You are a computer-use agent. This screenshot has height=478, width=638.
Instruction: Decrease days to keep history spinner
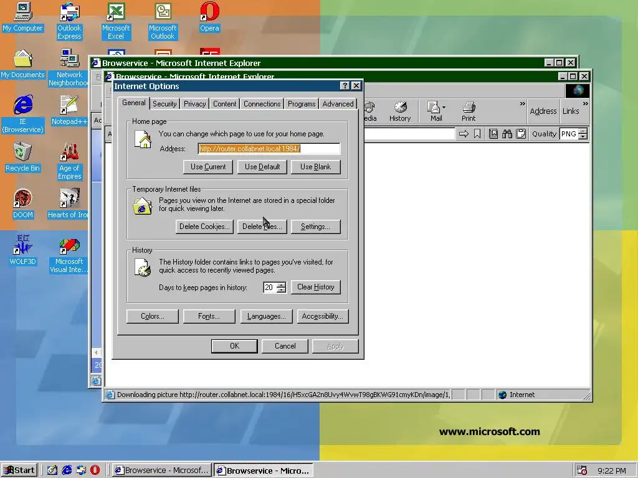click(281, 290)
